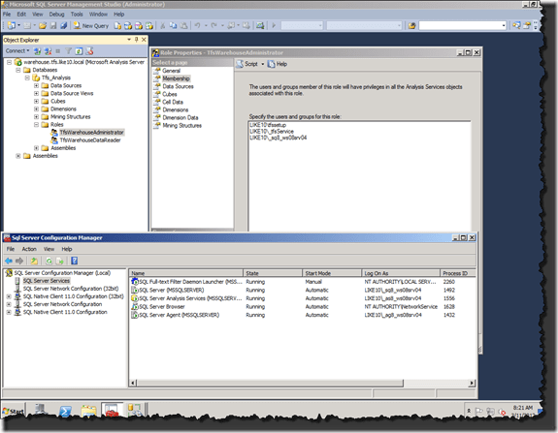The height and width of the screenshot is (433, 558).
Task: Click the blue Help question mark icon
Action: 75,262
